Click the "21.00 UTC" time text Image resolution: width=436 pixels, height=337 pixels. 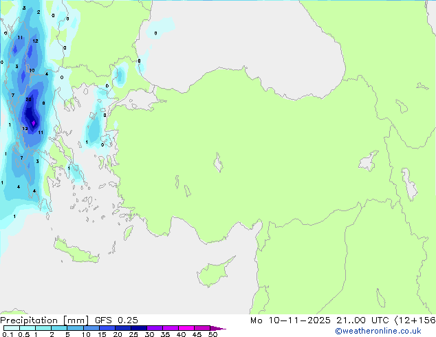(362, 320)
